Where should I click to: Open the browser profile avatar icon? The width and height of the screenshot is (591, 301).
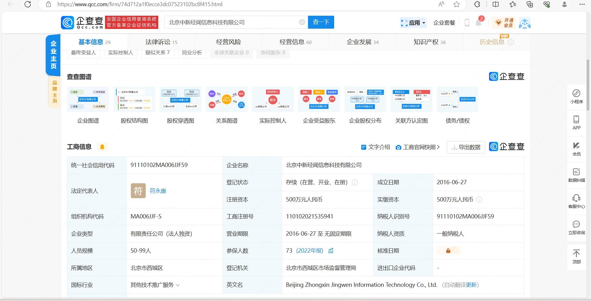565,4
